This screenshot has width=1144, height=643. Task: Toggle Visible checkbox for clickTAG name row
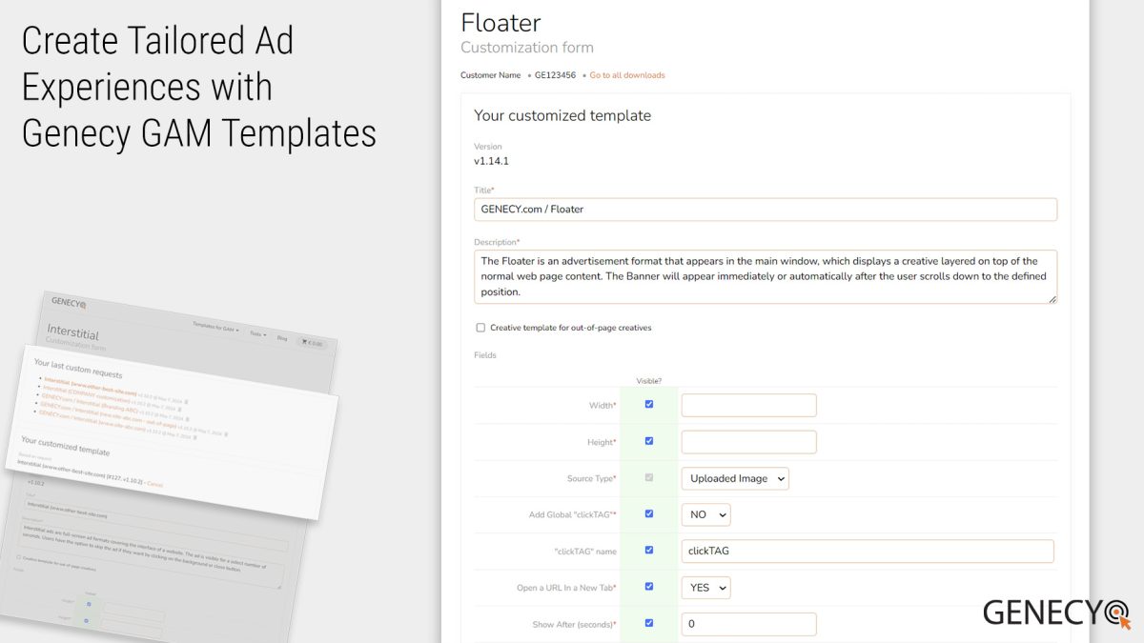pyautogui.click(x=649, y=550)
